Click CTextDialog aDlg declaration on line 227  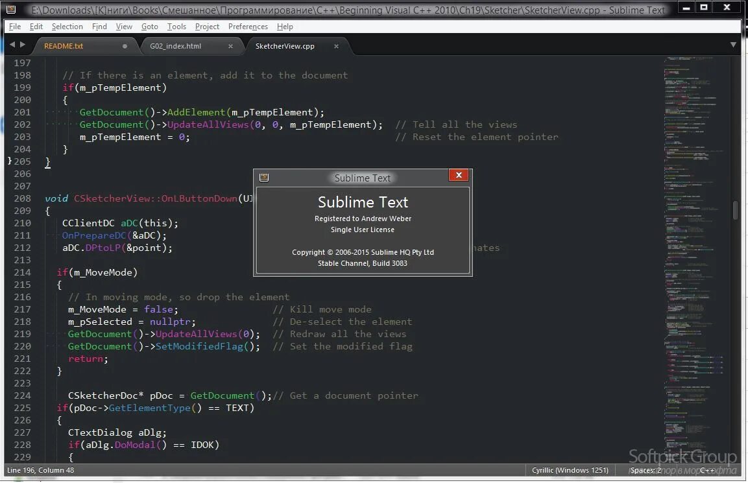coord(117,432)
